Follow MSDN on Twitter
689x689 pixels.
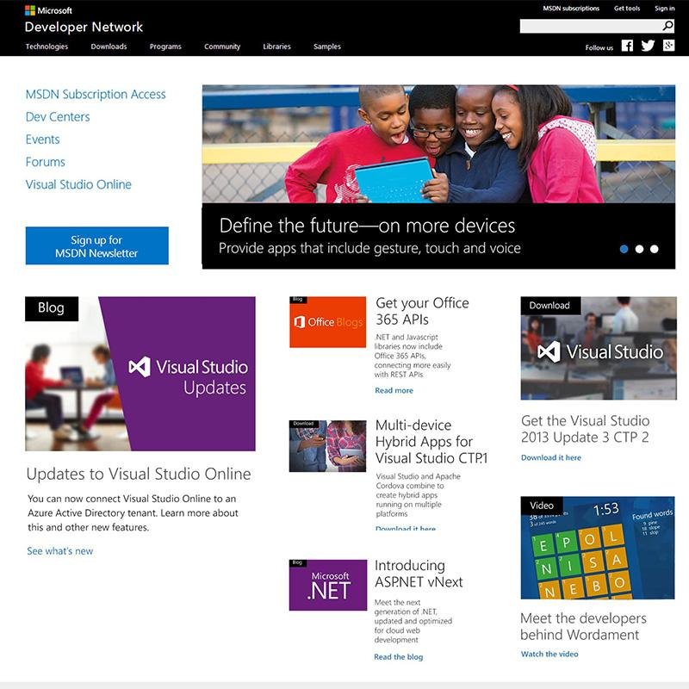pyautogui.click(x=648, y=46)
